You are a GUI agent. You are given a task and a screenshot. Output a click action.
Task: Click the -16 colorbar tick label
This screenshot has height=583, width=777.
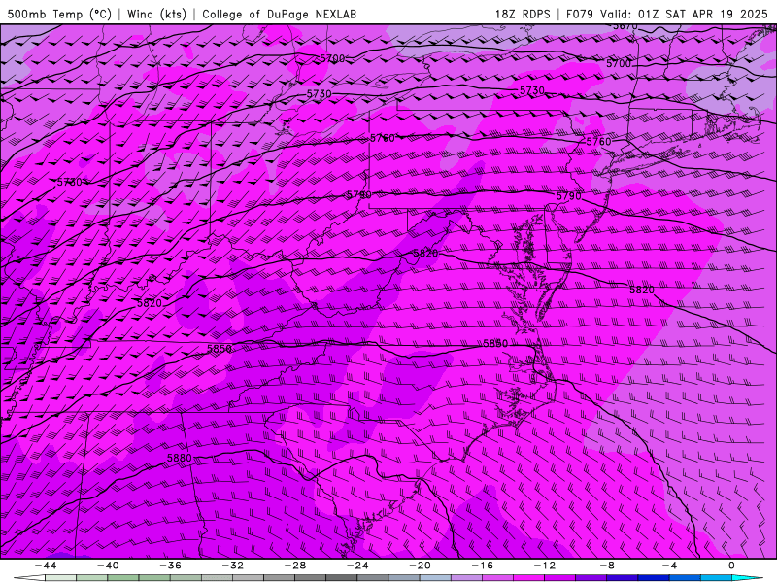click(482, 566)
